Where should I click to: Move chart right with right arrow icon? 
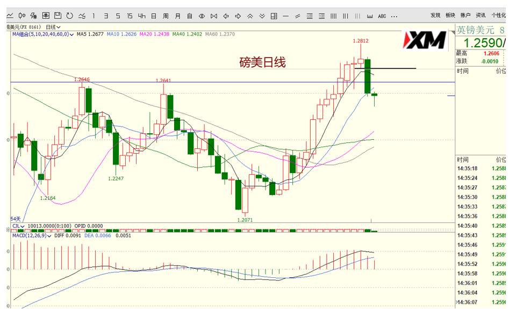238,16
